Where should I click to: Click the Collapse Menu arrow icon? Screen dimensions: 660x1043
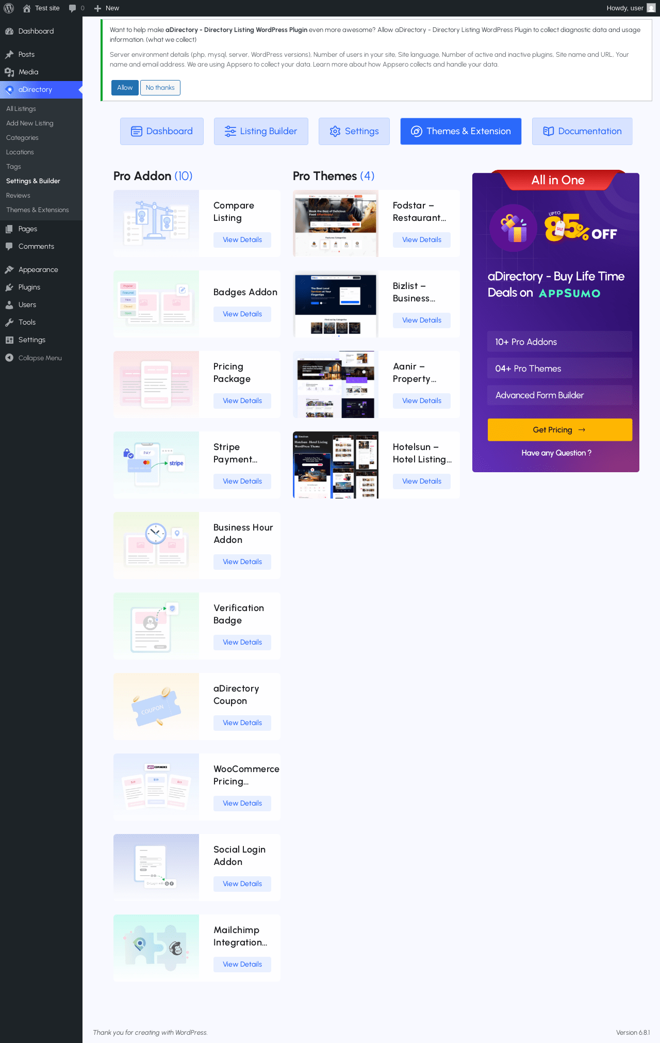pyautogui.click(x=9, y=358)
